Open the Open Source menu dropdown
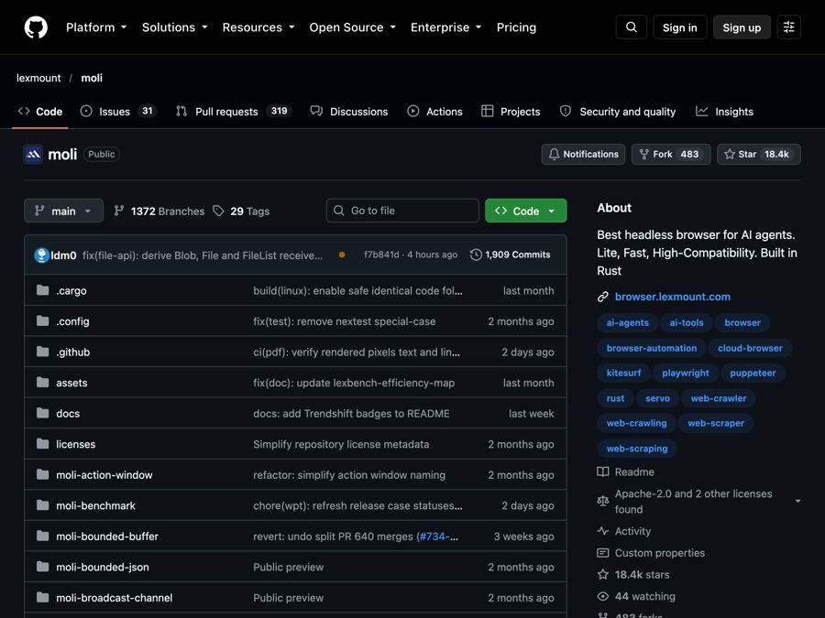 (353, 27)
